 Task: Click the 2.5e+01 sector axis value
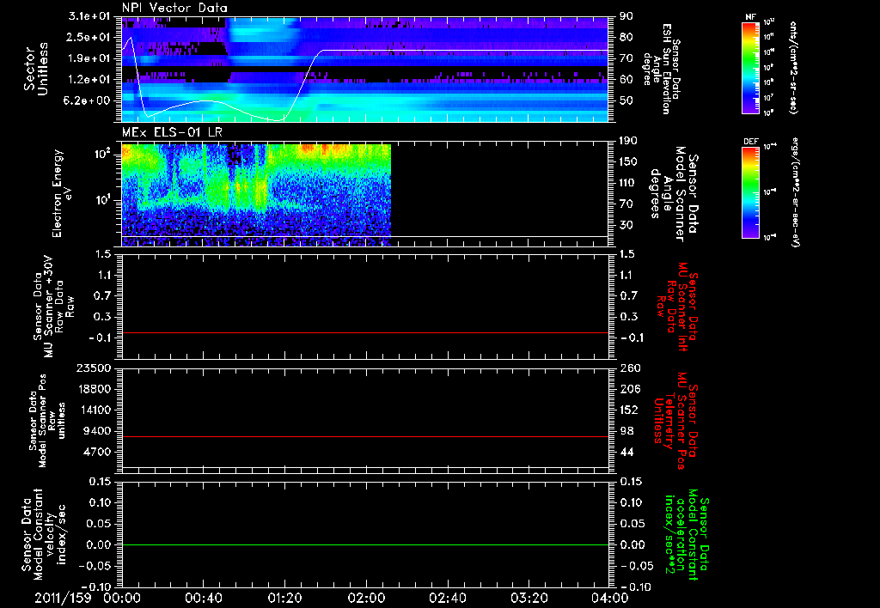coord(89,37)
